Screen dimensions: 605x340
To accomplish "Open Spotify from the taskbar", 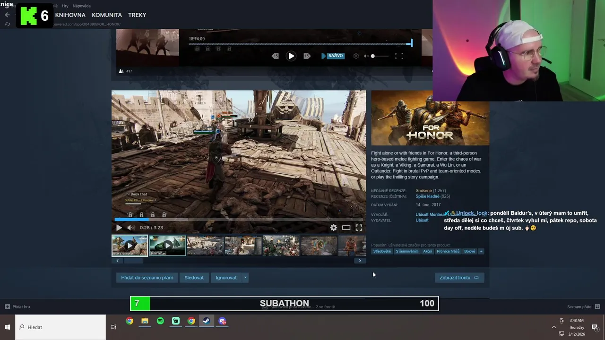I will pos(160,321).
